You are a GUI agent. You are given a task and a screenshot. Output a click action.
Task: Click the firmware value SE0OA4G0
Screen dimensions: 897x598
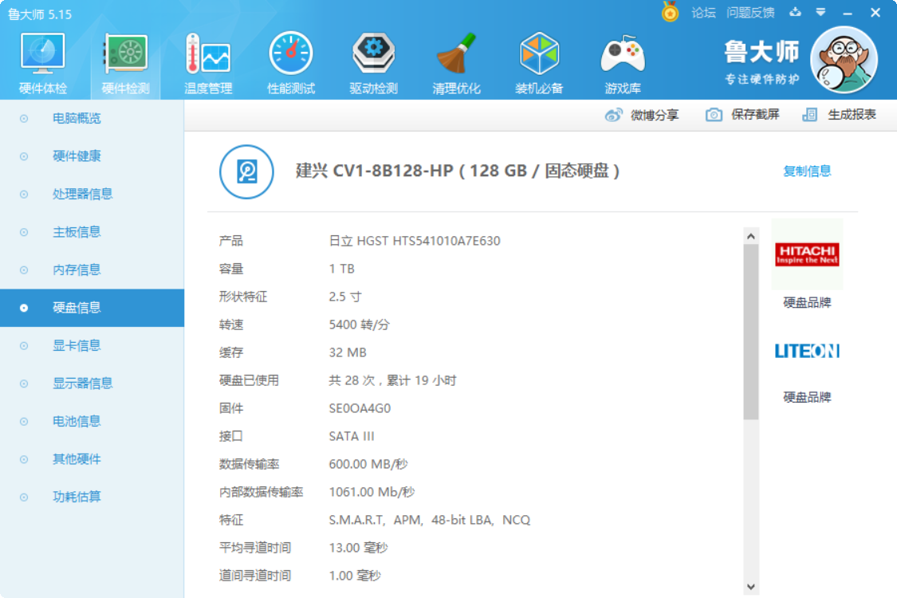(360, 408)
